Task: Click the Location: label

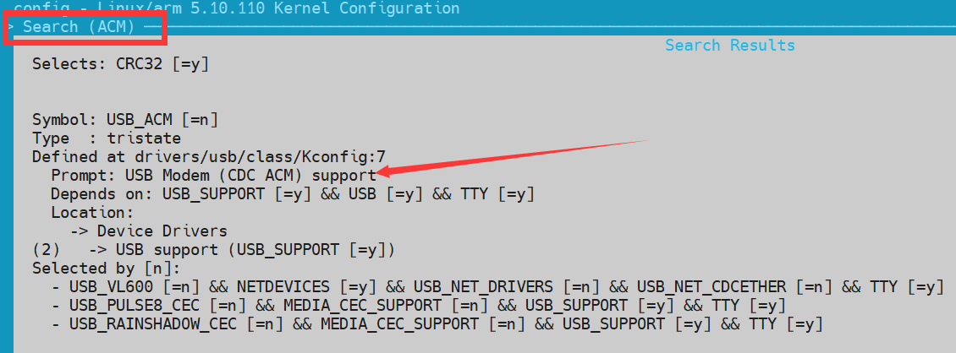Action: (x=92, y=213)
